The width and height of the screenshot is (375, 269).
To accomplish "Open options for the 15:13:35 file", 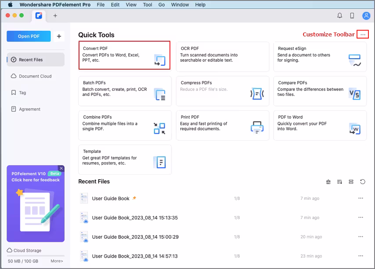I will coord(361,217).
